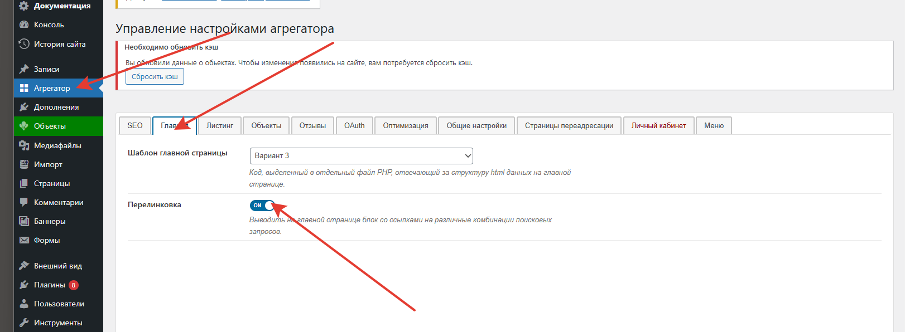The height and width of the screenshot is (332, 905).
Task: Go to Внешний вид menu item
Action: [57, 266]
